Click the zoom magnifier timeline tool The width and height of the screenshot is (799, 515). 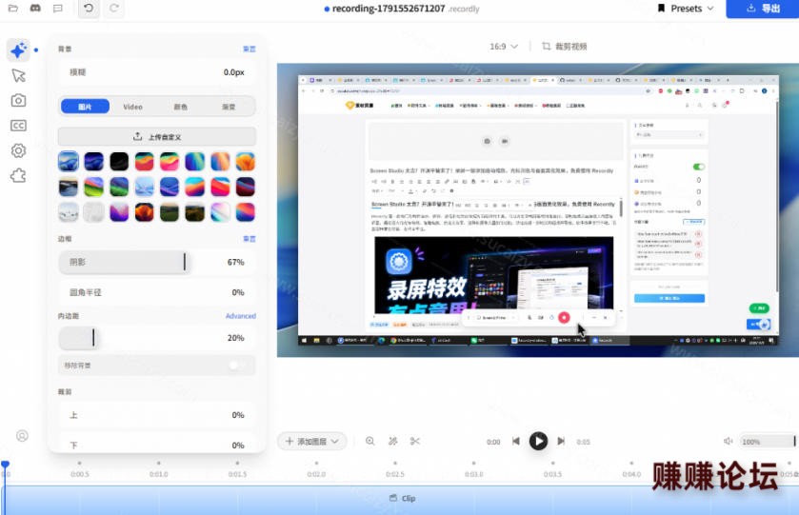370,441
